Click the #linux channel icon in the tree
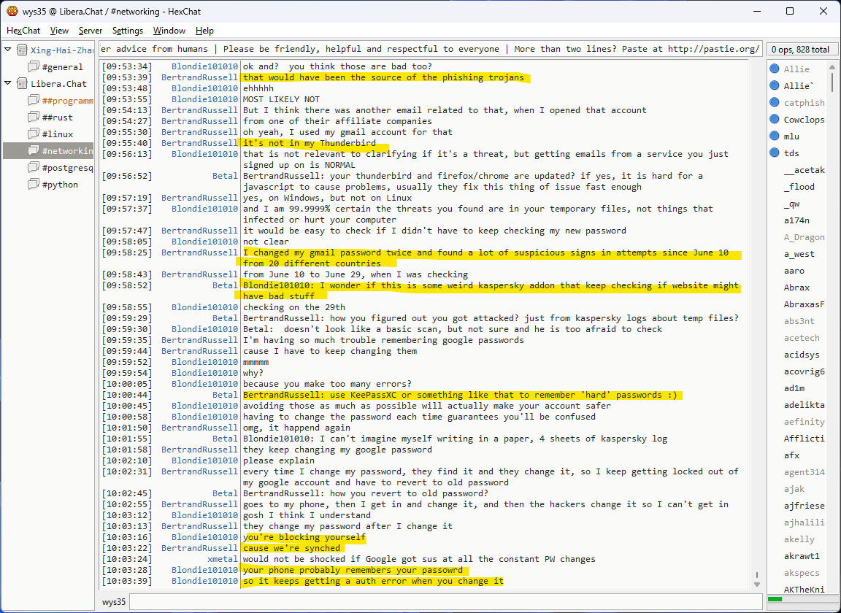 tap(34, 134)
